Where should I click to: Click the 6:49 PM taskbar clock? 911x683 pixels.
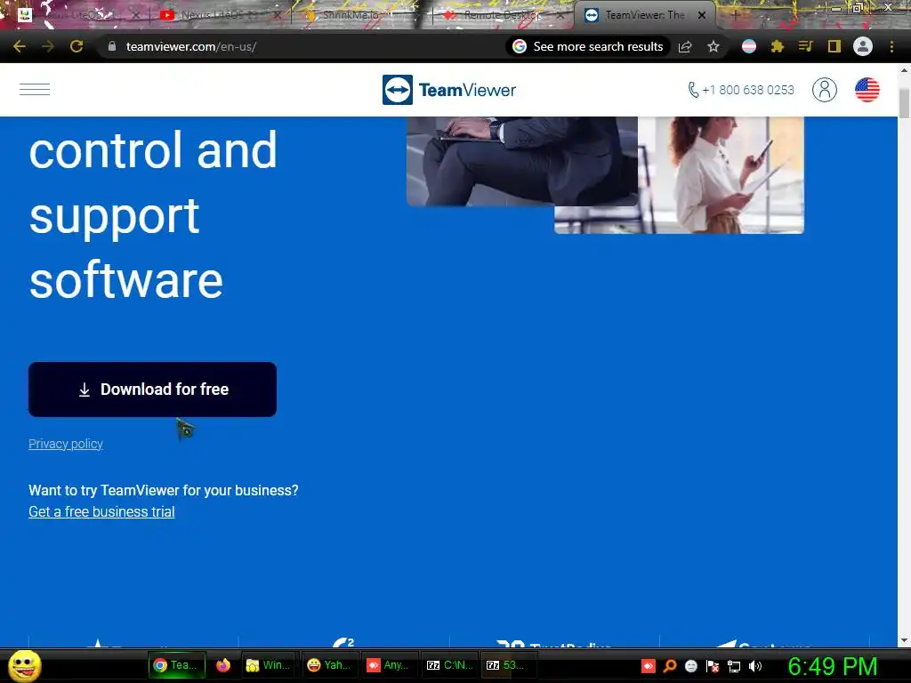click(x=832, y=666)
